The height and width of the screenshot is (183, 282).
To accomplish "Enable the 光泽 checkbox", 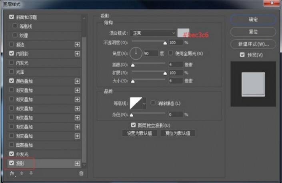I will (x=12, y=72).
